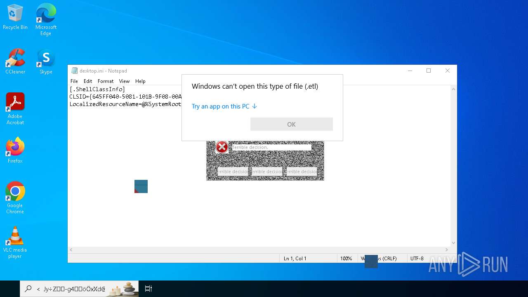
Task: Click the taskbar search box
Action: point(79,289)
